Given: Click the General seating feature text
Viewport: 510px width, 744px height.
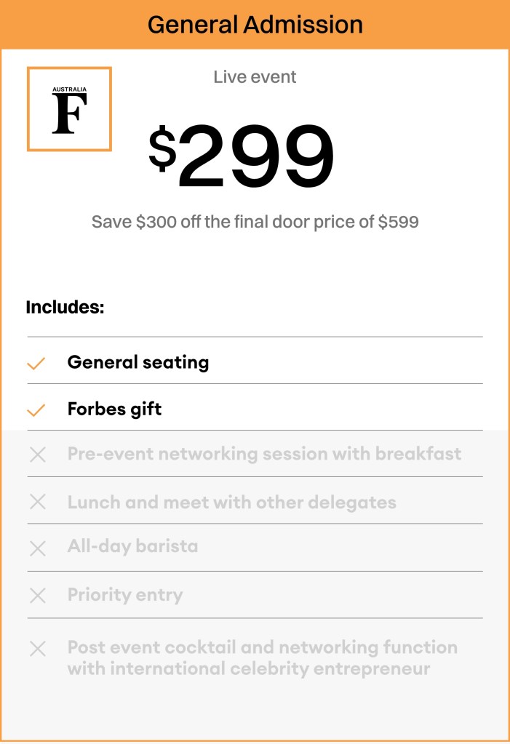Looking at the screenshot, I should point(138,362).
